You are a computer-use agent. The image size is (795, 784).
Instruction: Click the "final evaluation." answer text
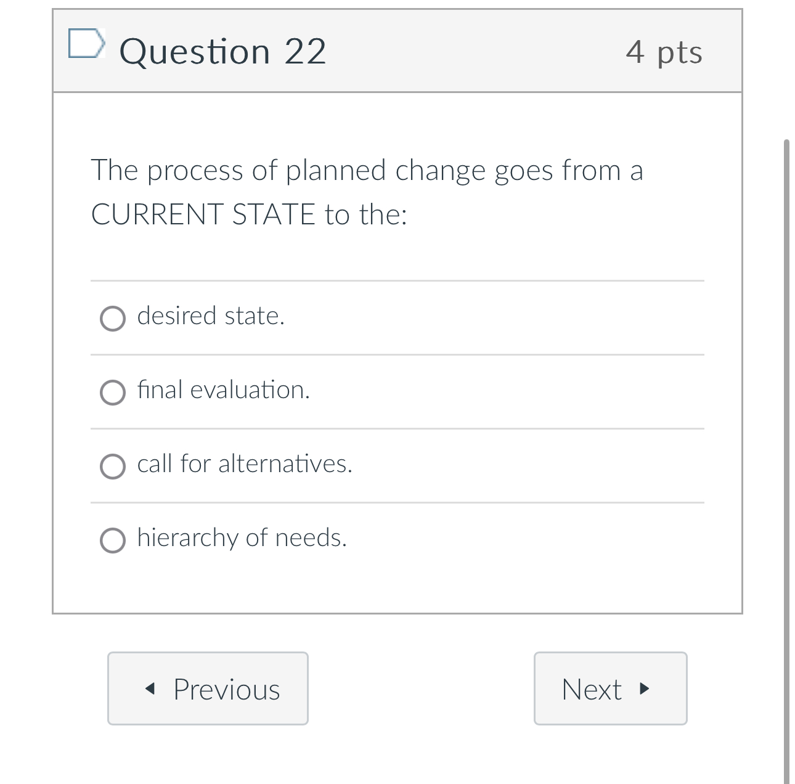[x=223, y=390]
